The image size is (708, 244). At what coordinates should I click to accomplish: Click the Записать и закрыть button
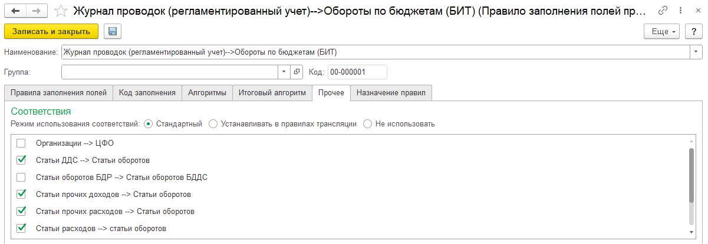point(51,32)
